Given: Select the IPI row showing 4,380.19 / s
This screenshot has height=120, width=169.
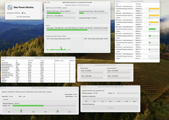Looking at the screenshot, I should 137,9.
